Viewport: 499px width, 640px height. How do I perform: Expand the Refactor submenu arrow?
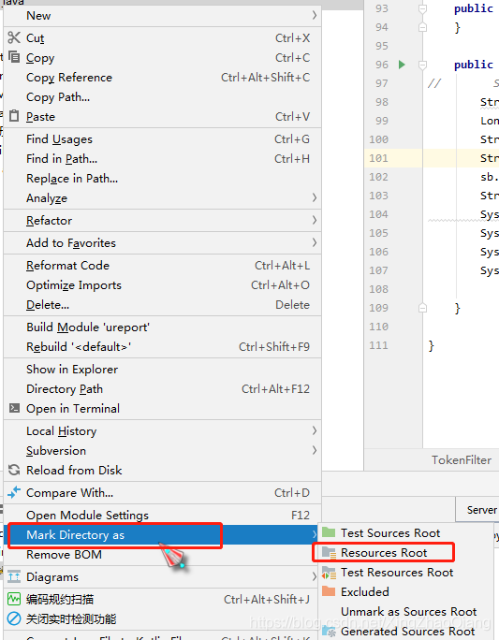coord(314,220)
